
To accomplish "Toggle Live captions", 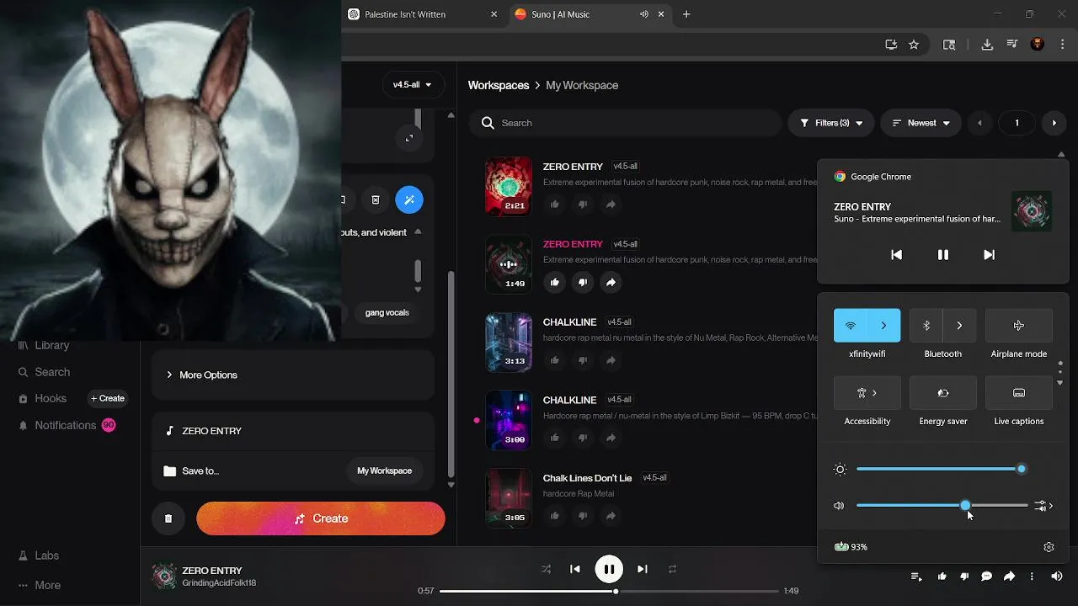I will click(1019, 393).
